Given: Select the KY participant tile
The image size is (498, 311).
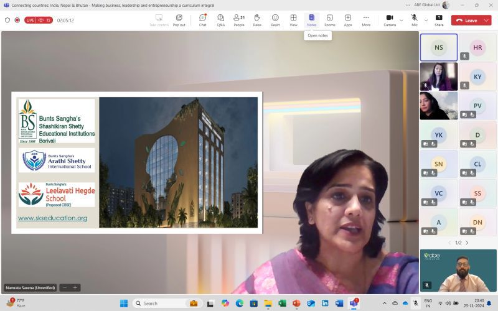Looking at the screenshot, I should click(x=477, y=77).
